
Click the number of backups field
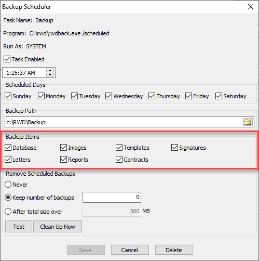112,197
